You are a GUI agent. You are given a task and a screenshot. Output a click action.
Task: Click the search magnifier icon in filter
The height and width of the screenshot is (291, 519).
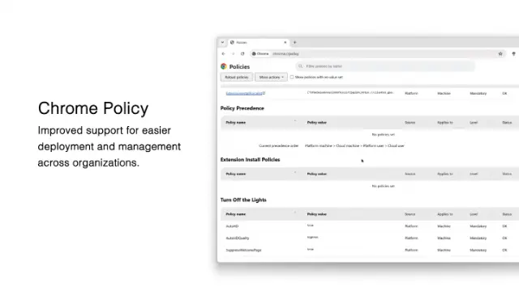click(x=301, y=66)
